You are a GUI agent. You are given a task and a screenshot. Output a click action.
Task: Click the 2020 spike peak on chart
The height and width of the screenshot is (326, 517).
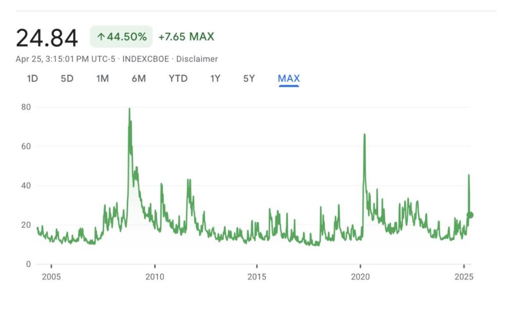[x=365, y=134]
